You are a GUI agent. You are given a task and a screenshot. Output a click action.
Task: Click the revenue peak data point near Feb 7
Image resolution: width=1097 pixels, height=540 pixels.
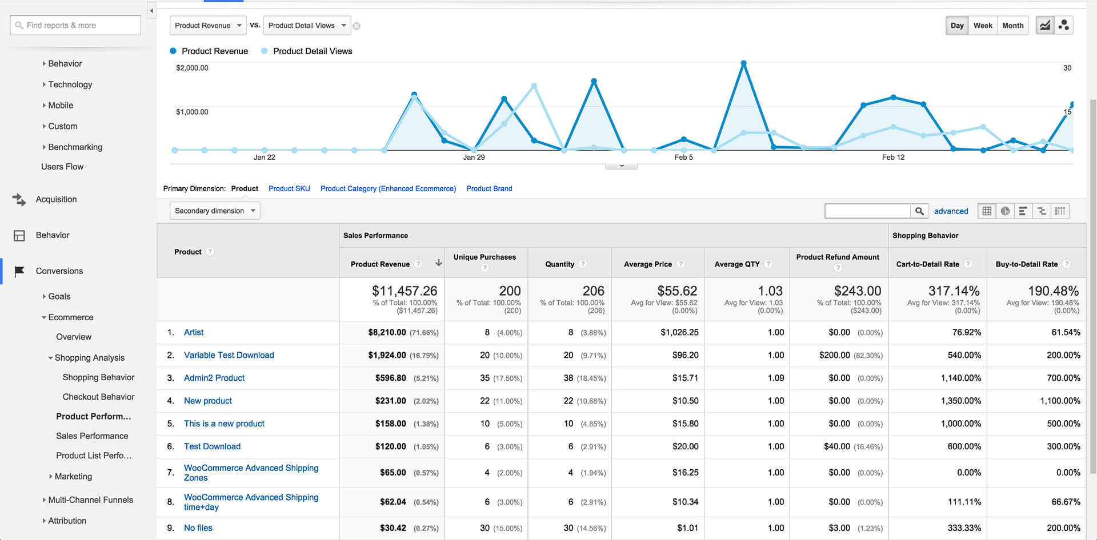tap(743, 63)
